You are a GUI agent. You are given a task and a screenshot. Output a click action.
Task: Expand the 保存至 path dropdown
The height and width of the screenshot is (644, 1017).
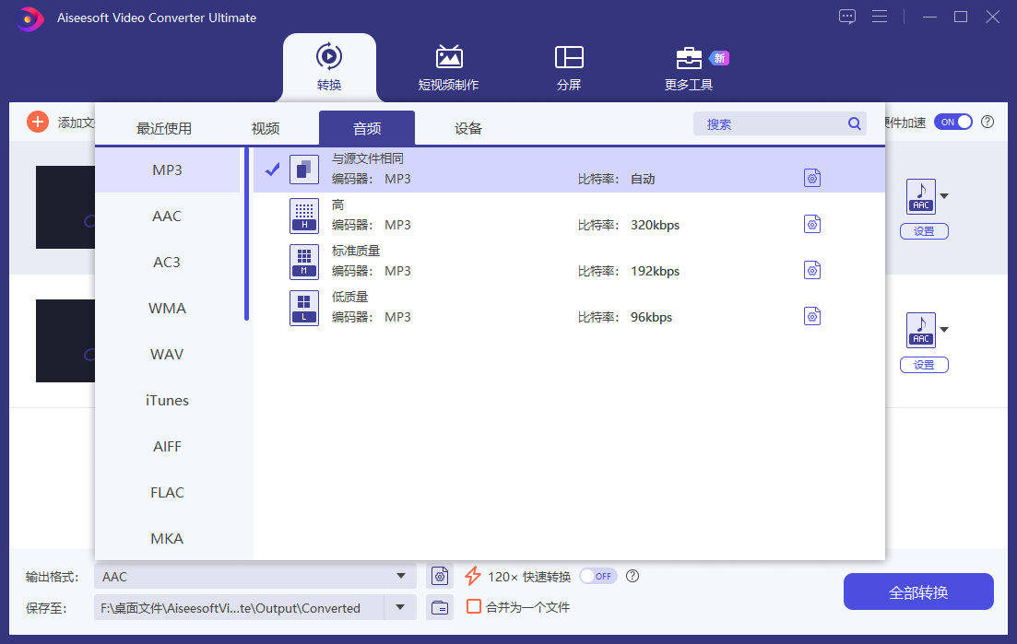(400, 607)
